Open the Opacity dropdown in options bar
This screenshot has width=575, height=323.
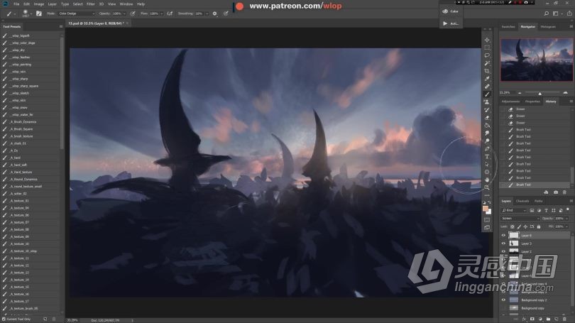[124, 13]
